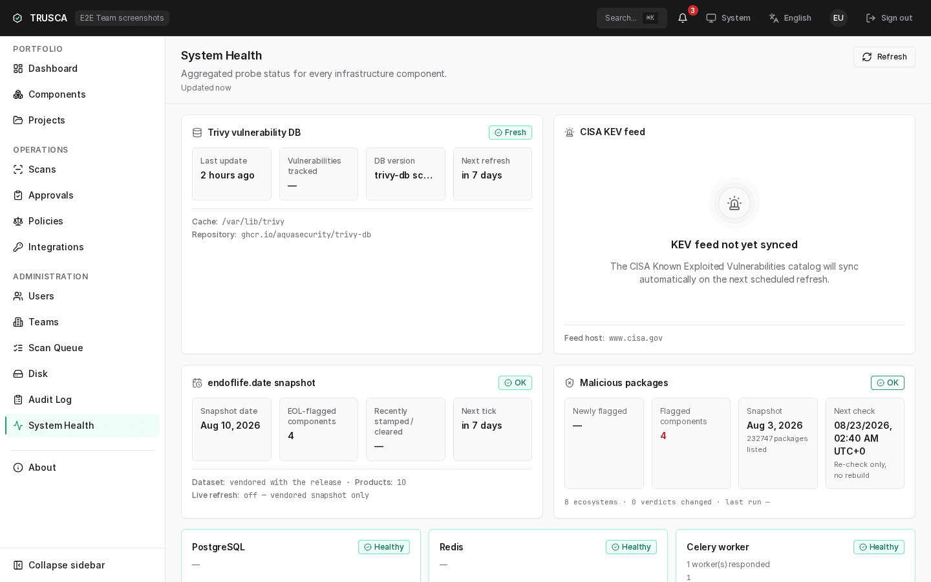Screen dimensions: 931x582
Task: Click the 'trivy-db sc...' DB version value
Action: point(403,175)
